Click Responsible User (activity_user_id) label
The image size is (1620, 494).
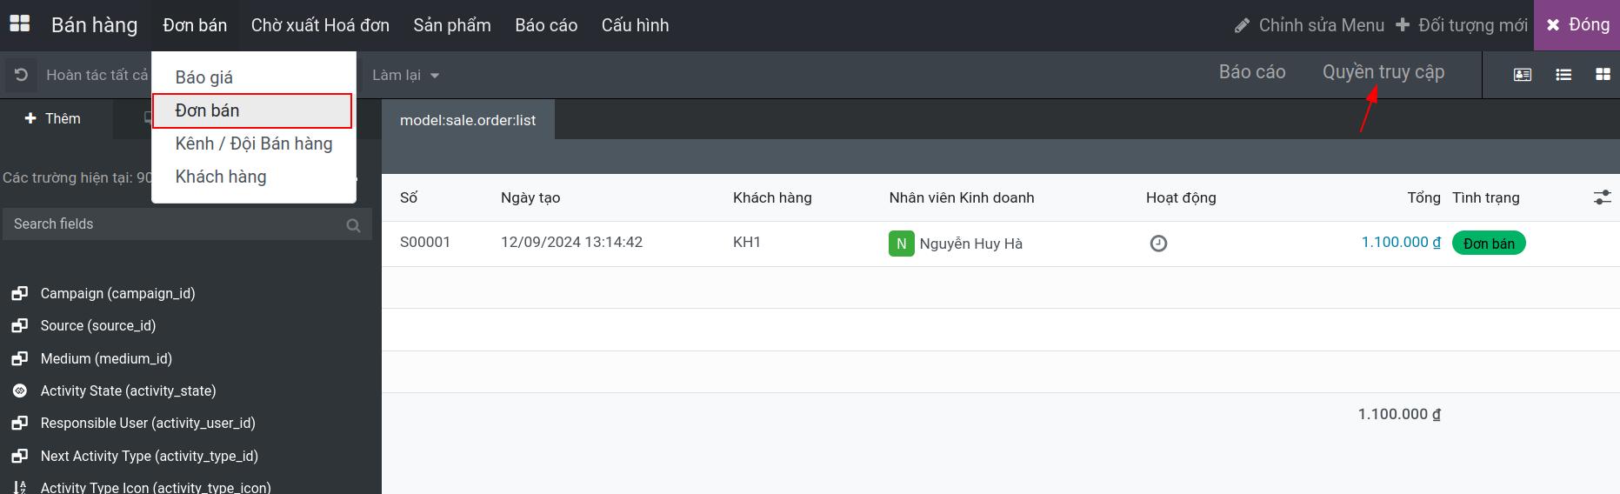(148, 423)
